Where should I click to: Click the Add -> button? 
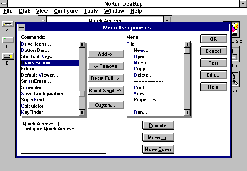[x=106, y=54]
